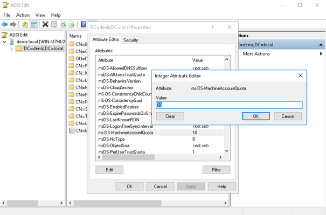Click Help in the Properties dialog

[221, 186]
